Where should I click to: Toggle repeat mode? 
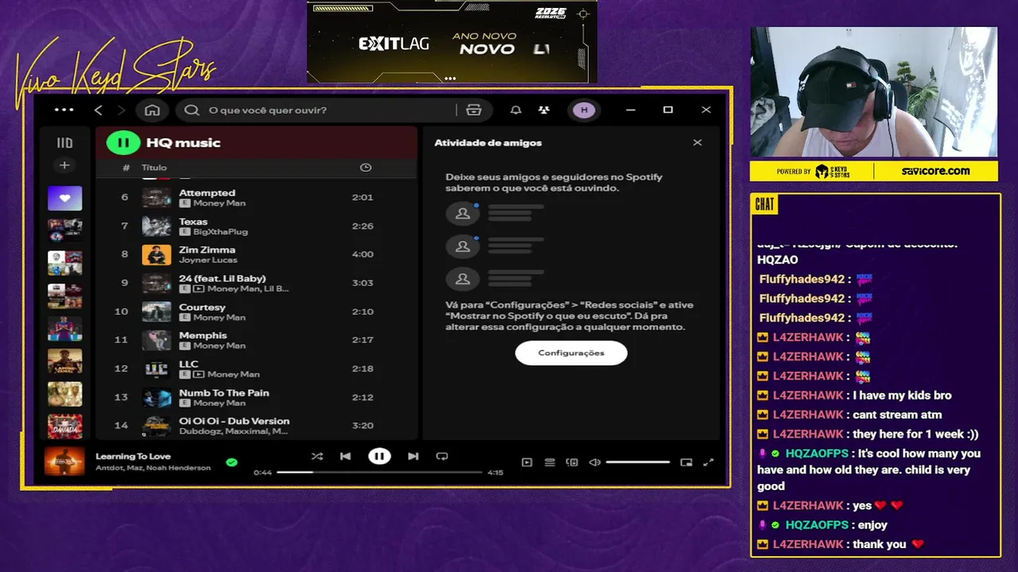tap(442, 456)
